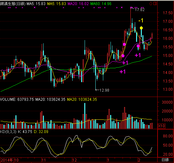Click the long red wick candlestick reaching 17.82
This screenshot has height=163, width=174.
tap(131, 21)
